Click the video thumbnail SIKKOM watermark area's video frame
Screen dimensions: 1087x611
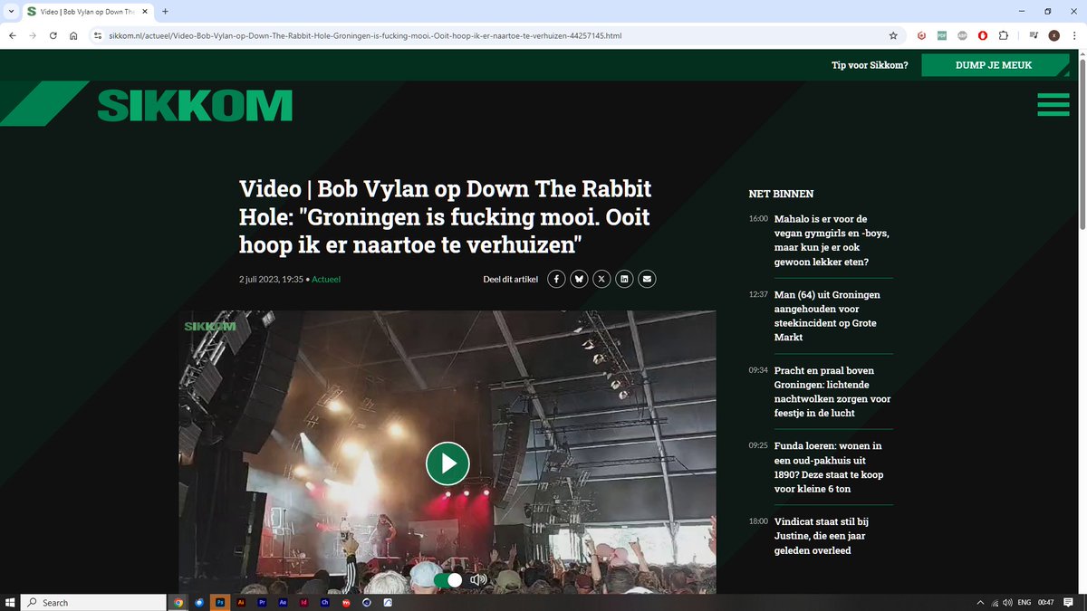pyautogui.click(x=447, y=453)
